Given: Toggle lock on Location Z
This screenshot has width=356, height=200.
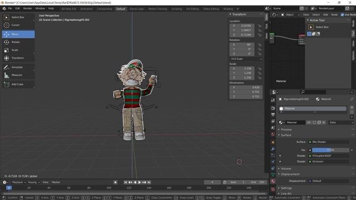Looking at the screenshot, I should [x=260, y=35].
